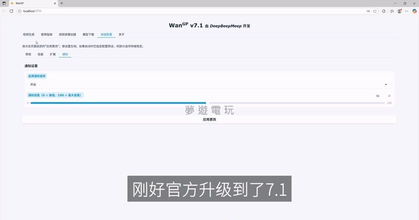Open the 视频遮罩创建 tab
Image resolution: width=419 pixels, height=220 pixels.
(67, 34)
